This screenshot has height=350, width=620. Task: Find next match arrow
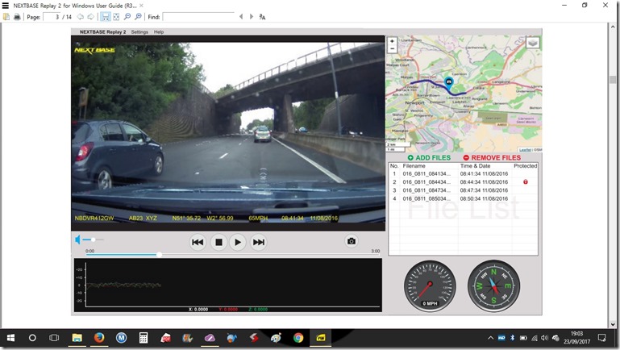click(x=251, y=17)
